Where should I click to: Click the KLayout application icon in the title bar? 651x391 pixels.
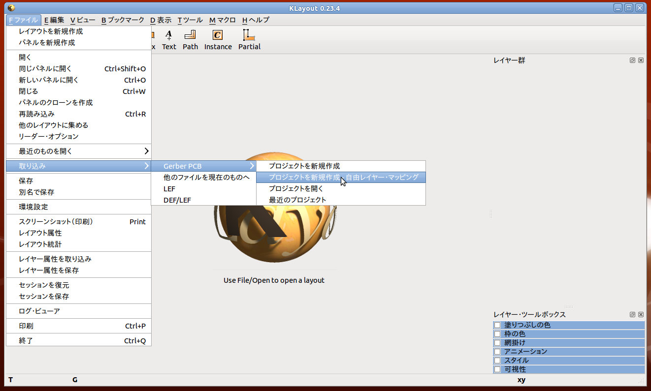(12, 8)
